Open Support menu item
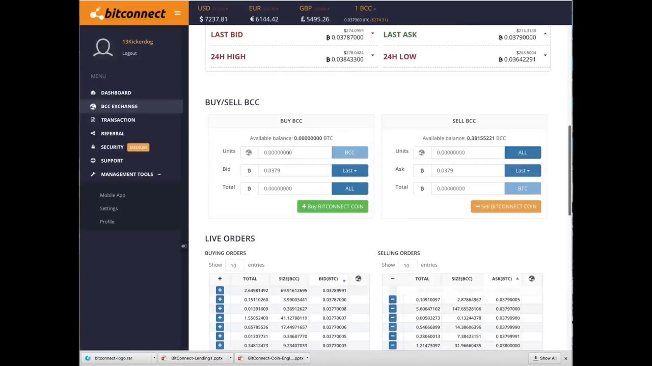The width and height of the screenshot is (652, 366). point(112,161)
